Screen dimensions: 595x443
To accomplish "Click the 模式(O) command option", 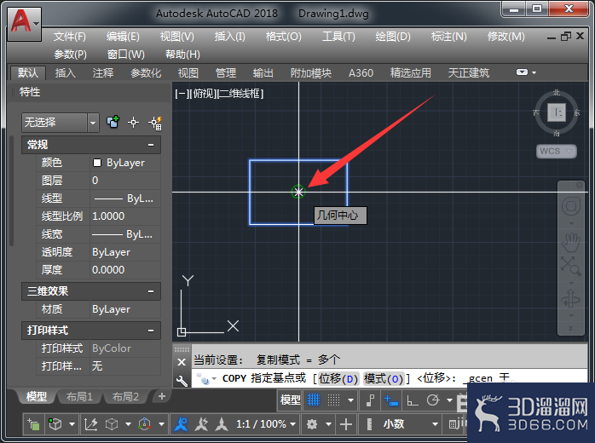I will coord(384,378).
